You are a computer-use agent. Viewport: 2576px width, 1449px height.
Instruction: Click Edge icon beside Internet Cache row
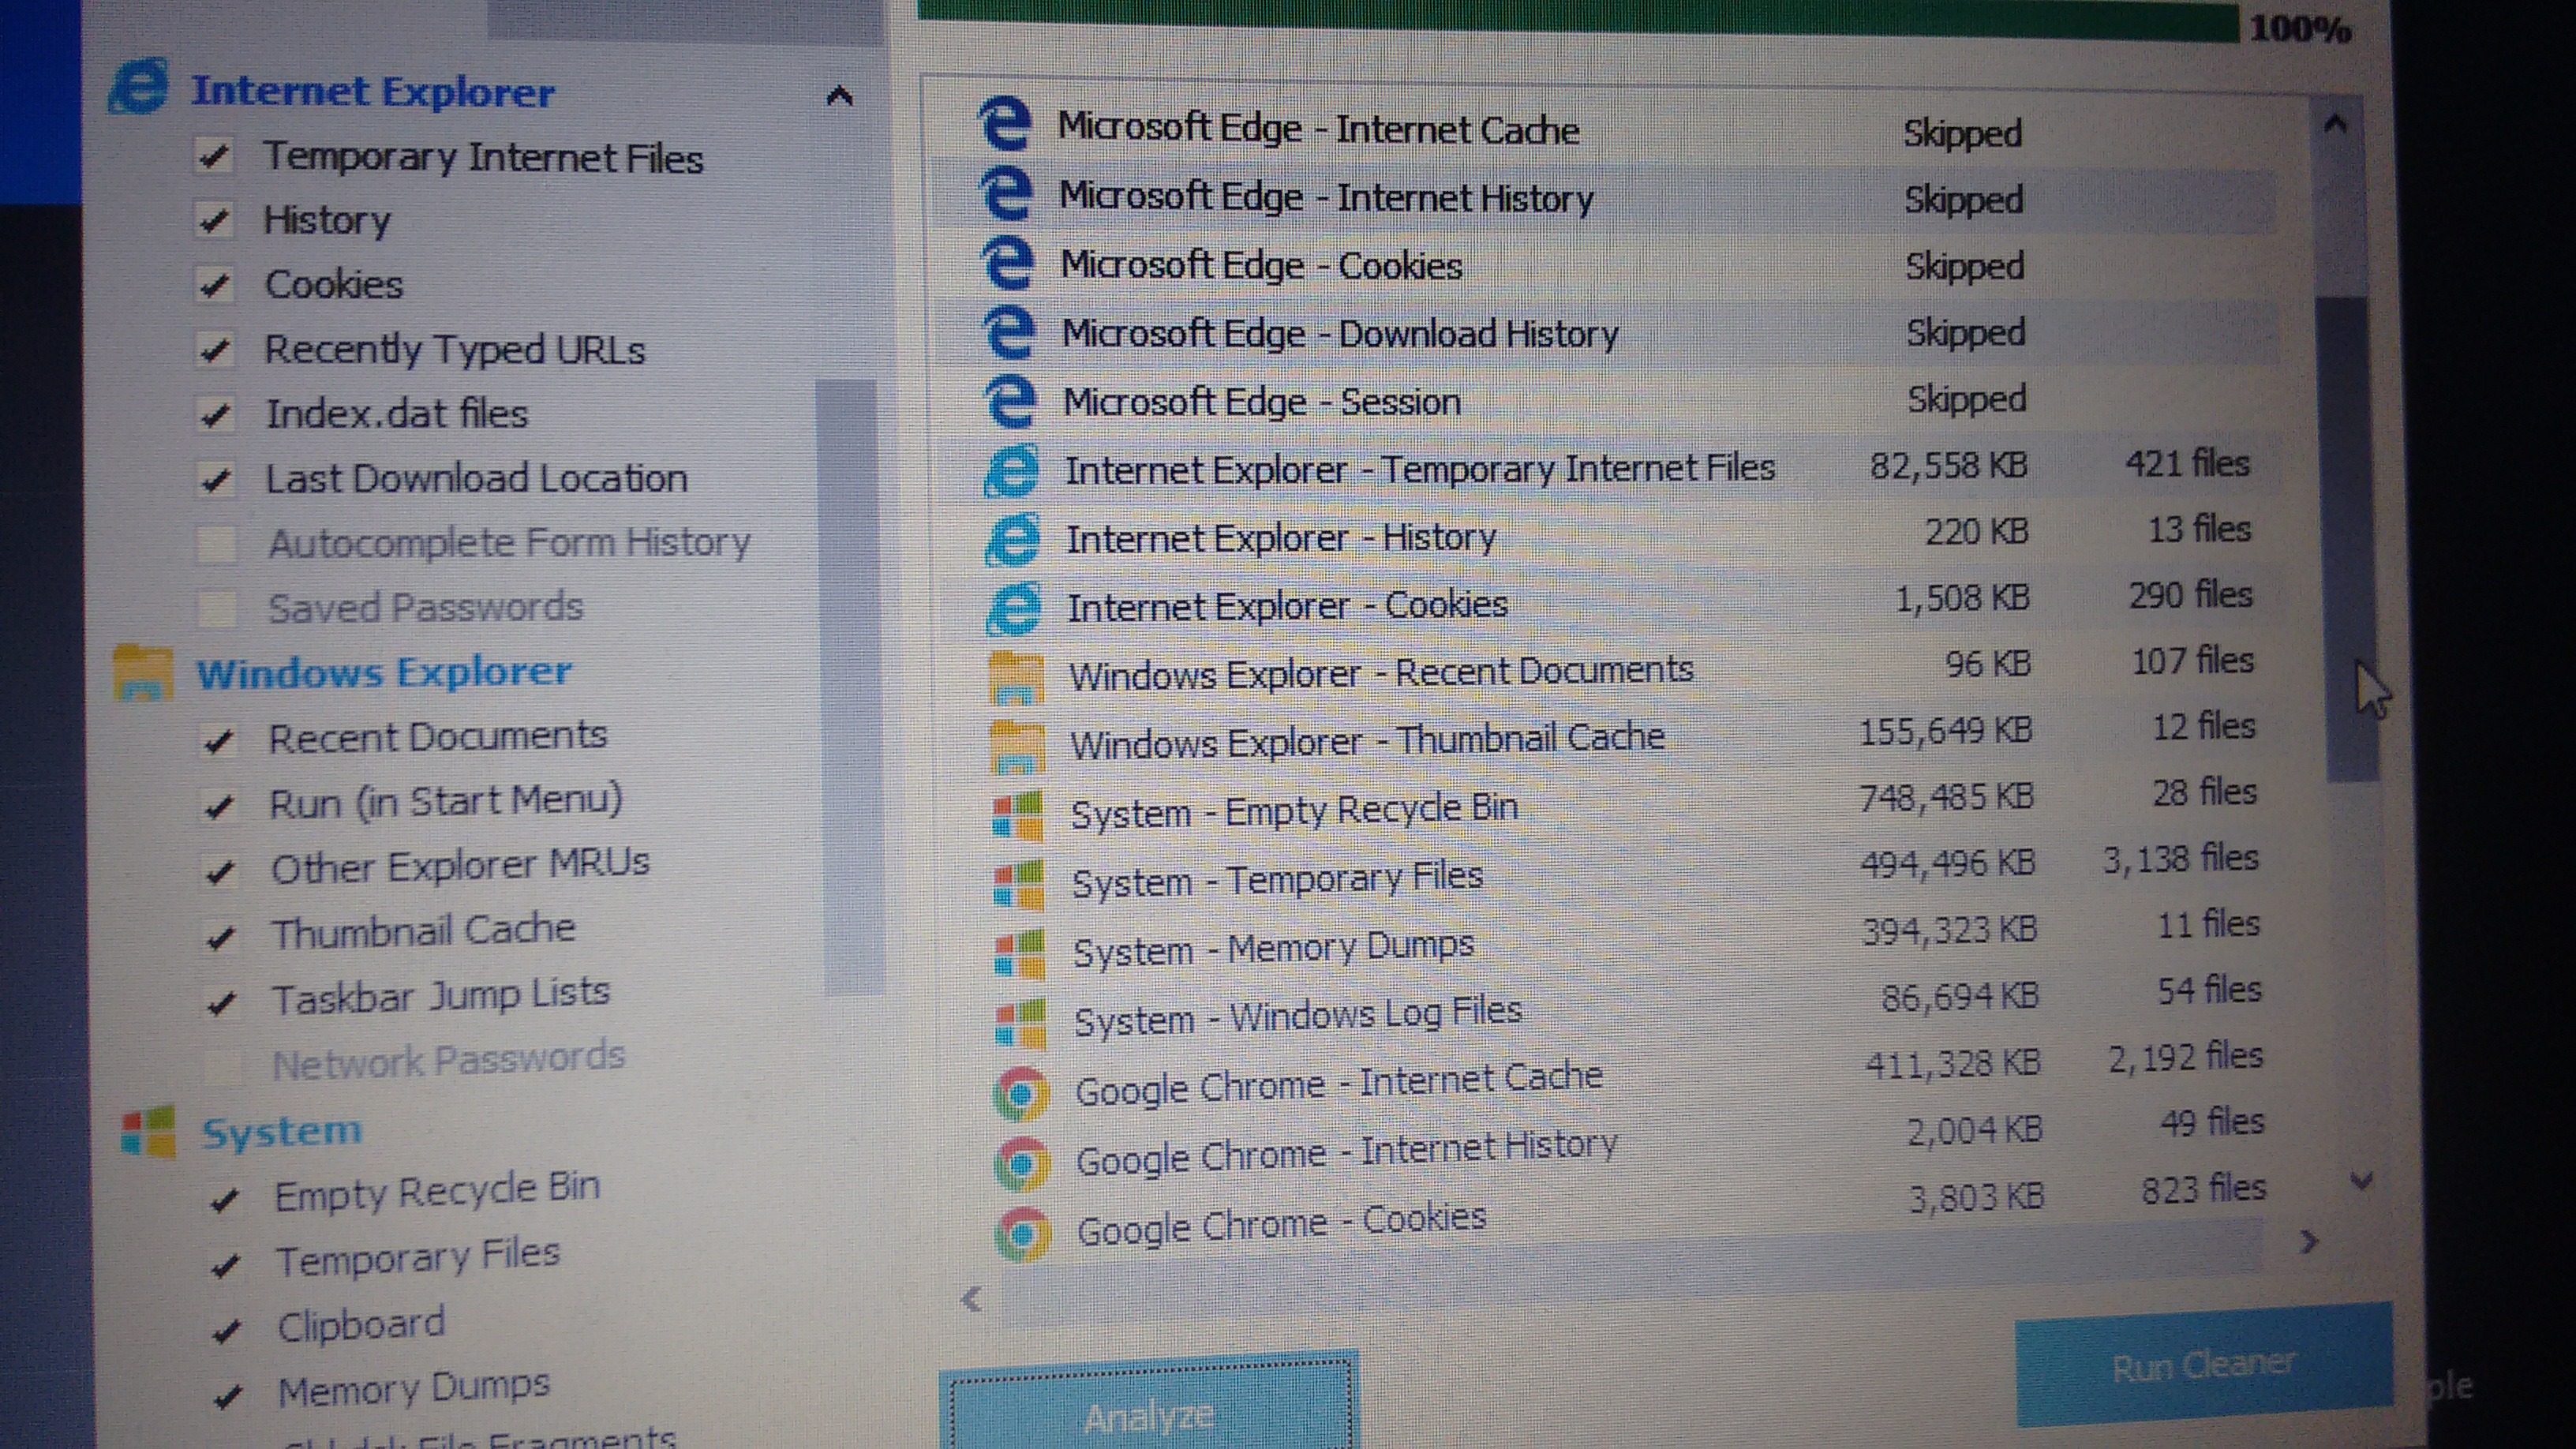(x=1003, y=124)
